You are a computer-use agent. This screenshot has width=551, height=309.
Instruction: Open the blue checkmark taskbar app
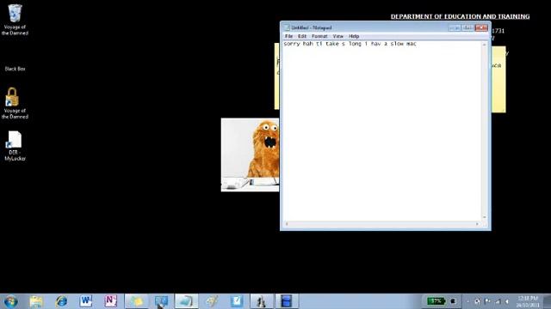tap(237, 301)
